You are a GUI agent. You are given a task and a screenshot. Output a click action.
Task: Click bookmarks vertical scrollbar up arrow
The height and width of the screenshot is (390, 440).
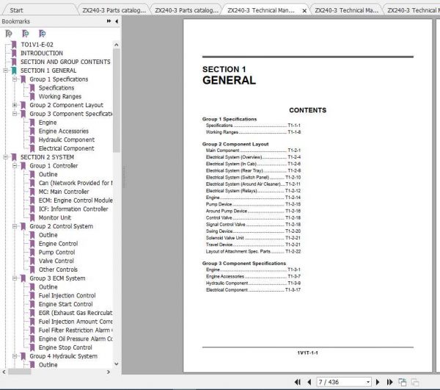(117, 45)
